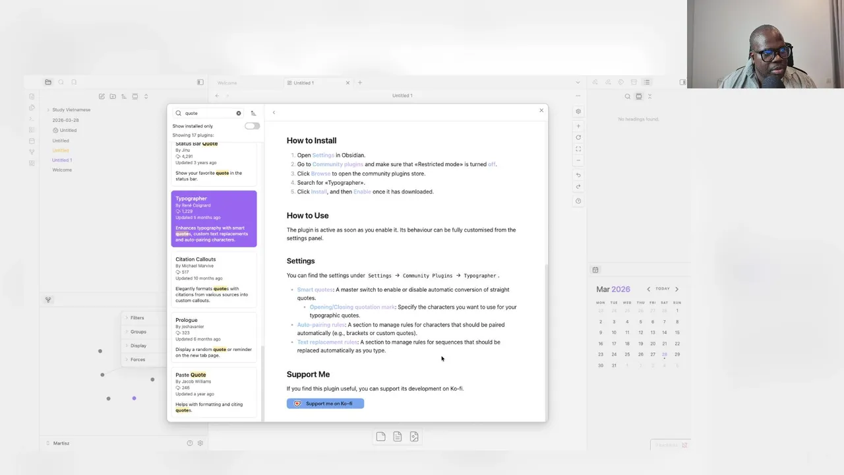Viewport: 844px width, 475px height.
Task: Open help next to vault name
Action: click(x=190, y=443)
